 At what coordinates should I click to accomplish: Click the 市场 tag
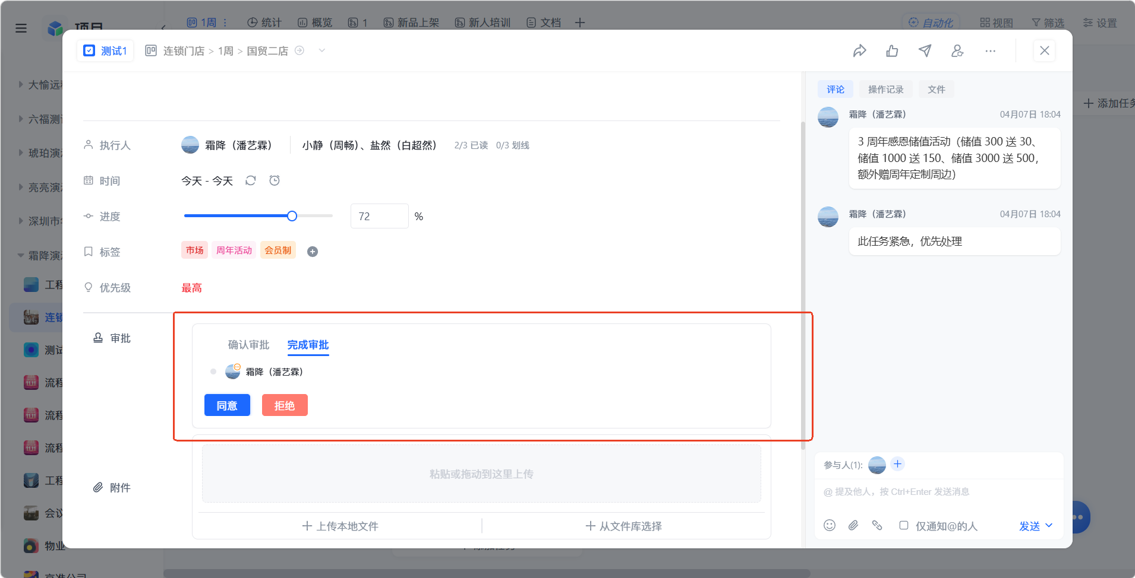point(194,250)
